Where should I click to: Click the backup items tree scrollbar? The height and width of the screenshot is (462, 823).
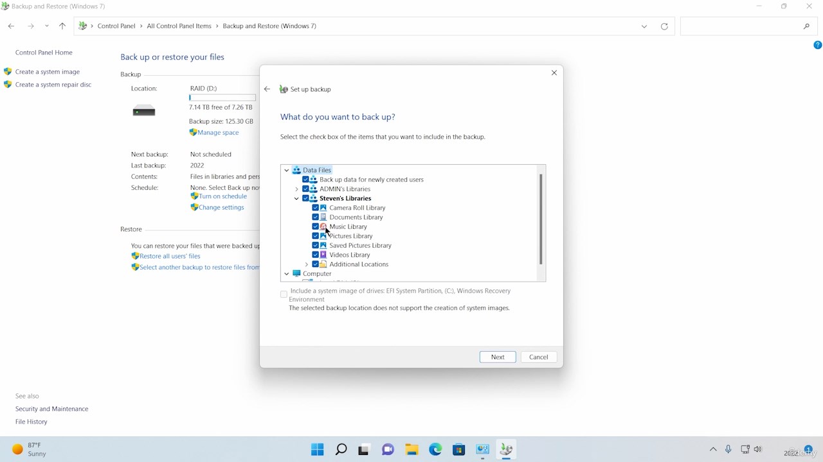click(x=541, y=219)
